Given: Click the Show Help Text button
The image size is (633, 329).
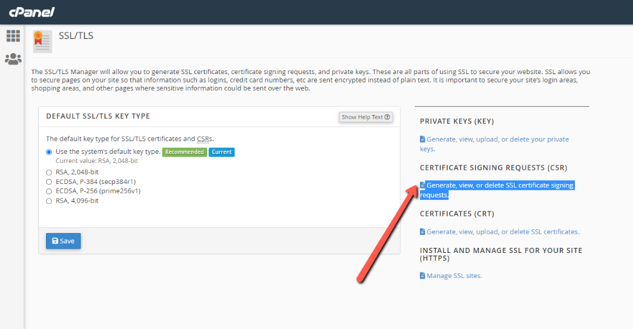Looking at the screenshot, I should tap(366, 117).
